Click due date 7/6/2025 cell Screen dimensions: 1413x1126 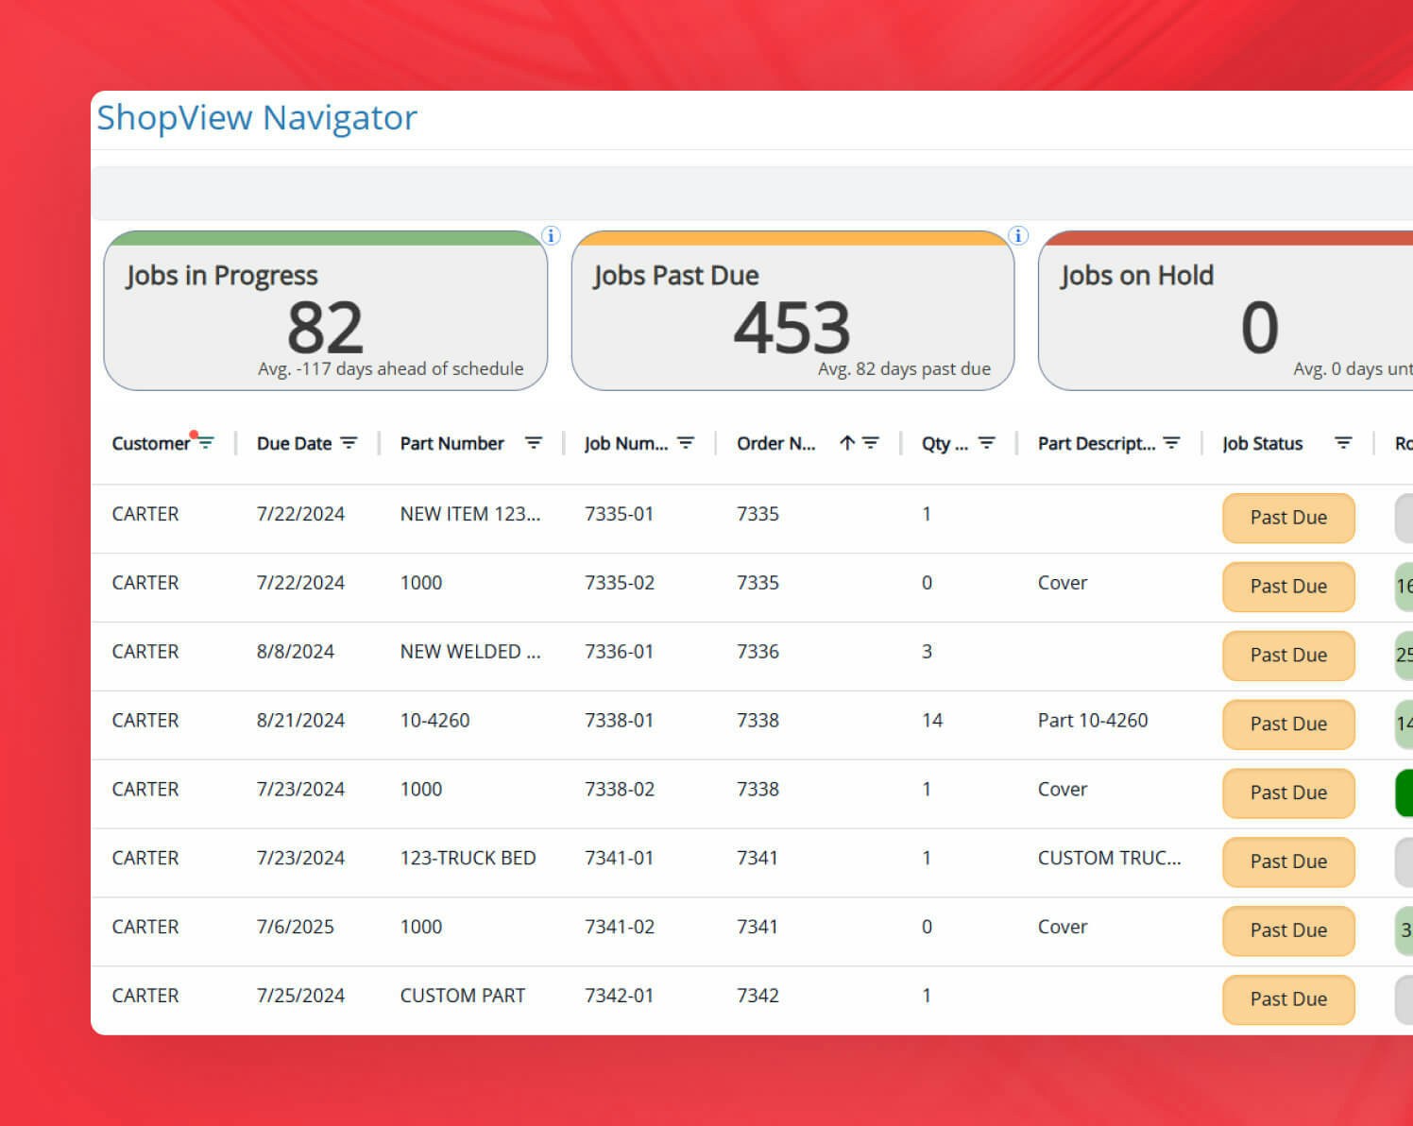pos(295,928)
